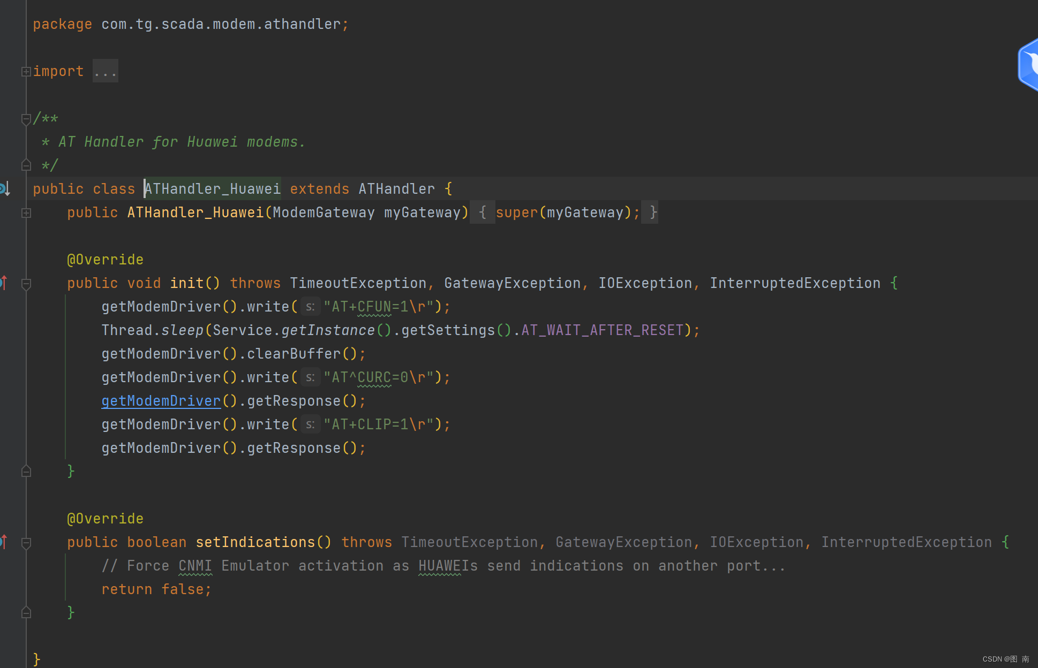This screenshot has width=1038, height=668.
Task: Click the fold end marker of setIndications()
Action: pos(26,613)
